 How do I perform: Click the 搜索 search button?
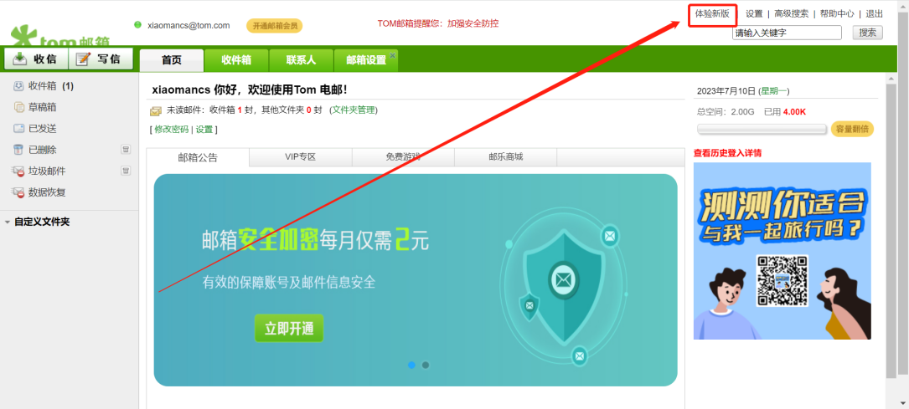click(x=868, y=33)
